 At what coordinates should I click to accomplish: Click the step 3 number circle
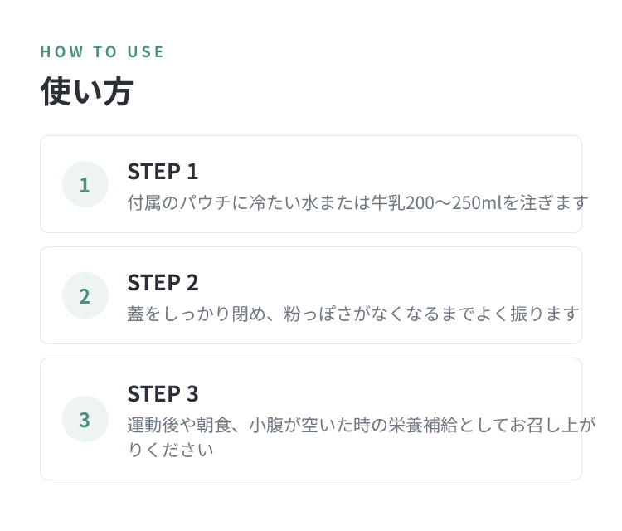pyautogui.click(x=85, y=419)
